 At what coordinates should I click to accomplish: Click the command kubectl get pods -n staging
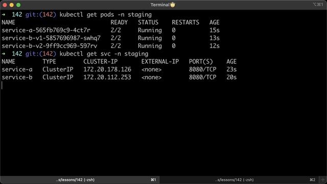tap(106, 15)
